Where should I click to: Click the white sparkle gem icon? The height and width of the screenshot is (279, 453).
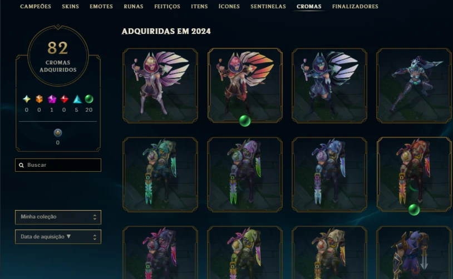click(27, 99)
